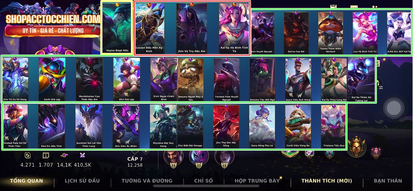Select the Teemo Thám Hiểm Hextech skin
This screenshot has height=191, width=413.
coord(331,33)
